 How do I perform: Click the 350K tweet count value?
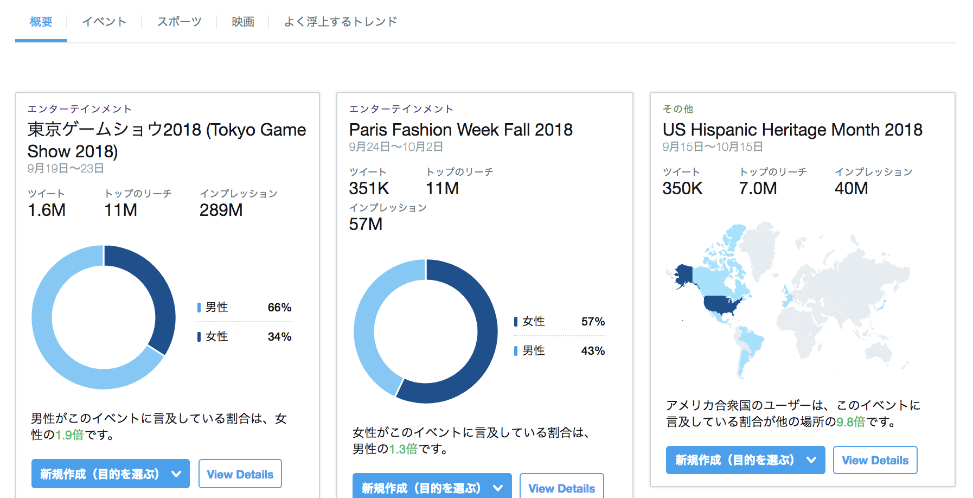[x=682, y=188]
